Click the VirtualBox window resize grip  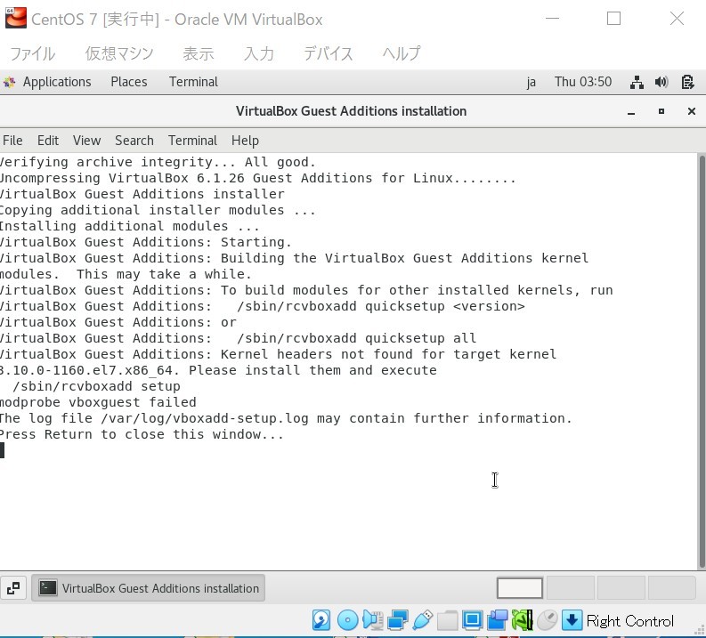pyautogui.click(x=701, y=632)
